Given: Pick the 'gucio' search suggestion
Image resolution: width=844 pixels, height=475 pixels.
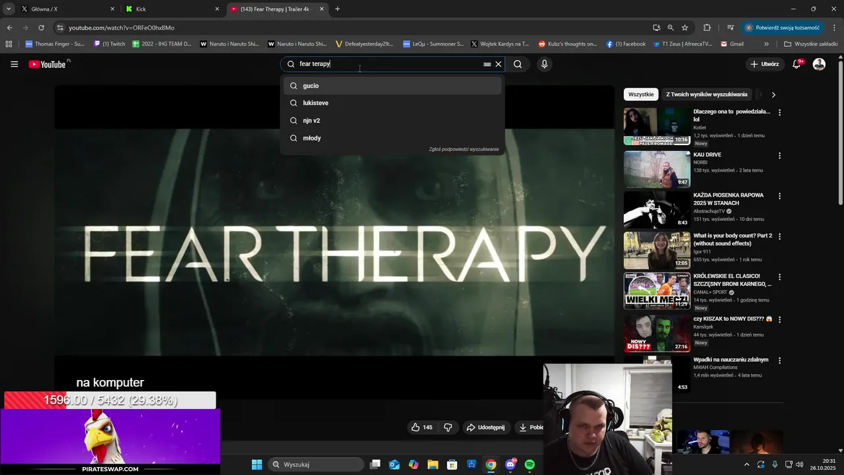Looking at the screenshot, I should click(x=392, y=86).
